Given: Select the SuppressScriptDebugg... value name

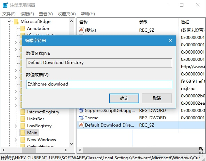Looking at the screenshot, I should click(110, 111).
